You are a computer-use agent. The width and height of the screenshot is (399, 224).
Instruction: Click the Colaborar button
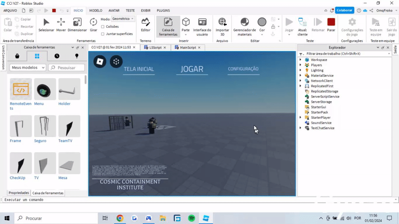(x=345, y=10)
